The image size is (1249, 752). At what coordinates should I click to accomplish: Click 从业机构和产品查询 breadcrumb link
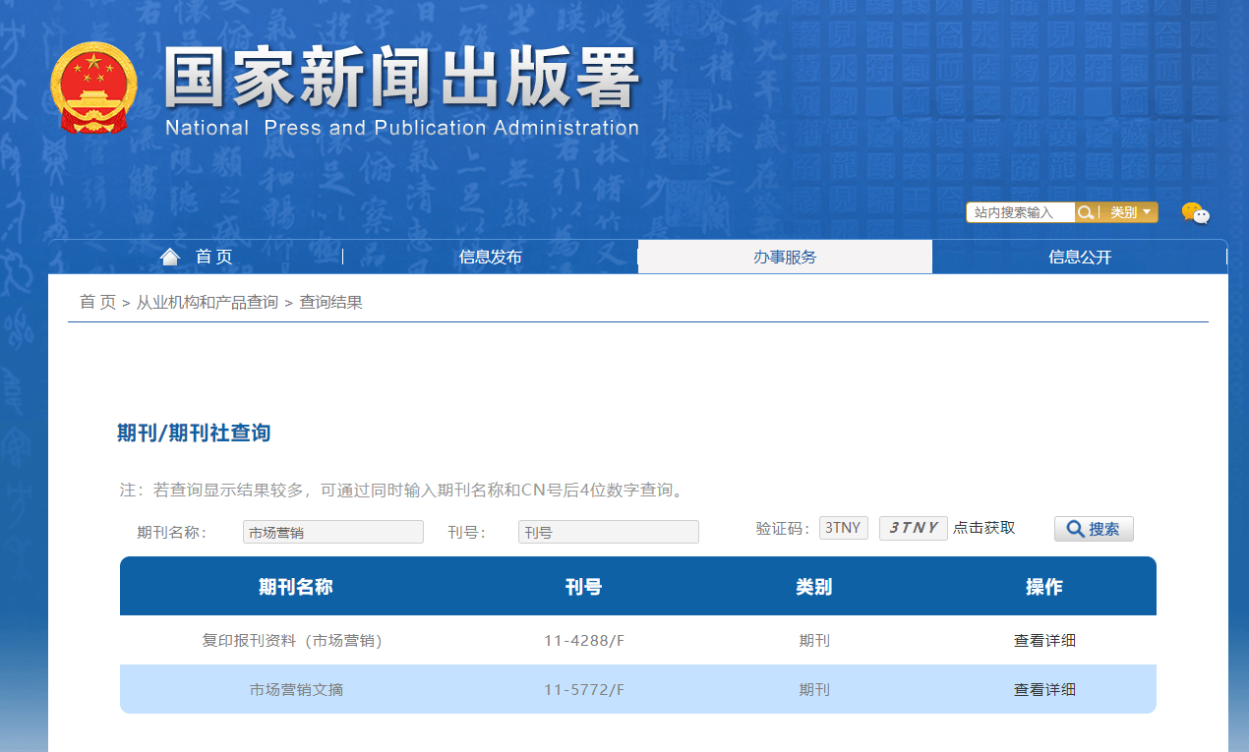tap(208, 302)
